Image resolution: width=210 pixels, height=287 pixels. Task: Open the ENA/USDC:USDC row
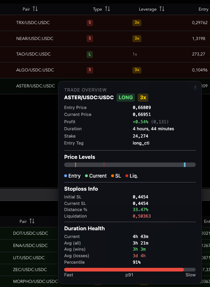30,245
